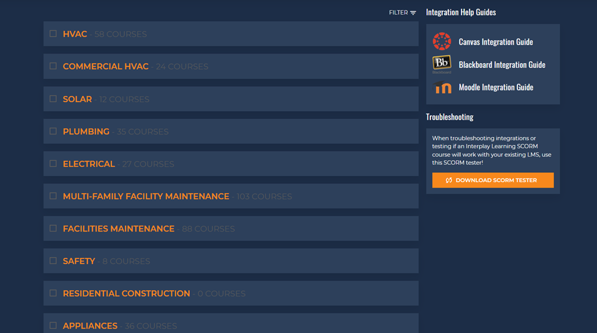Expand the Appliances category row
This screenshot has height=333, width=597.
click(x=231, y=323)
